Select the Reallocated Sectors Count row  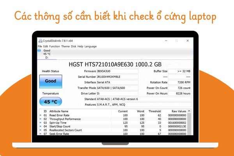113,130
